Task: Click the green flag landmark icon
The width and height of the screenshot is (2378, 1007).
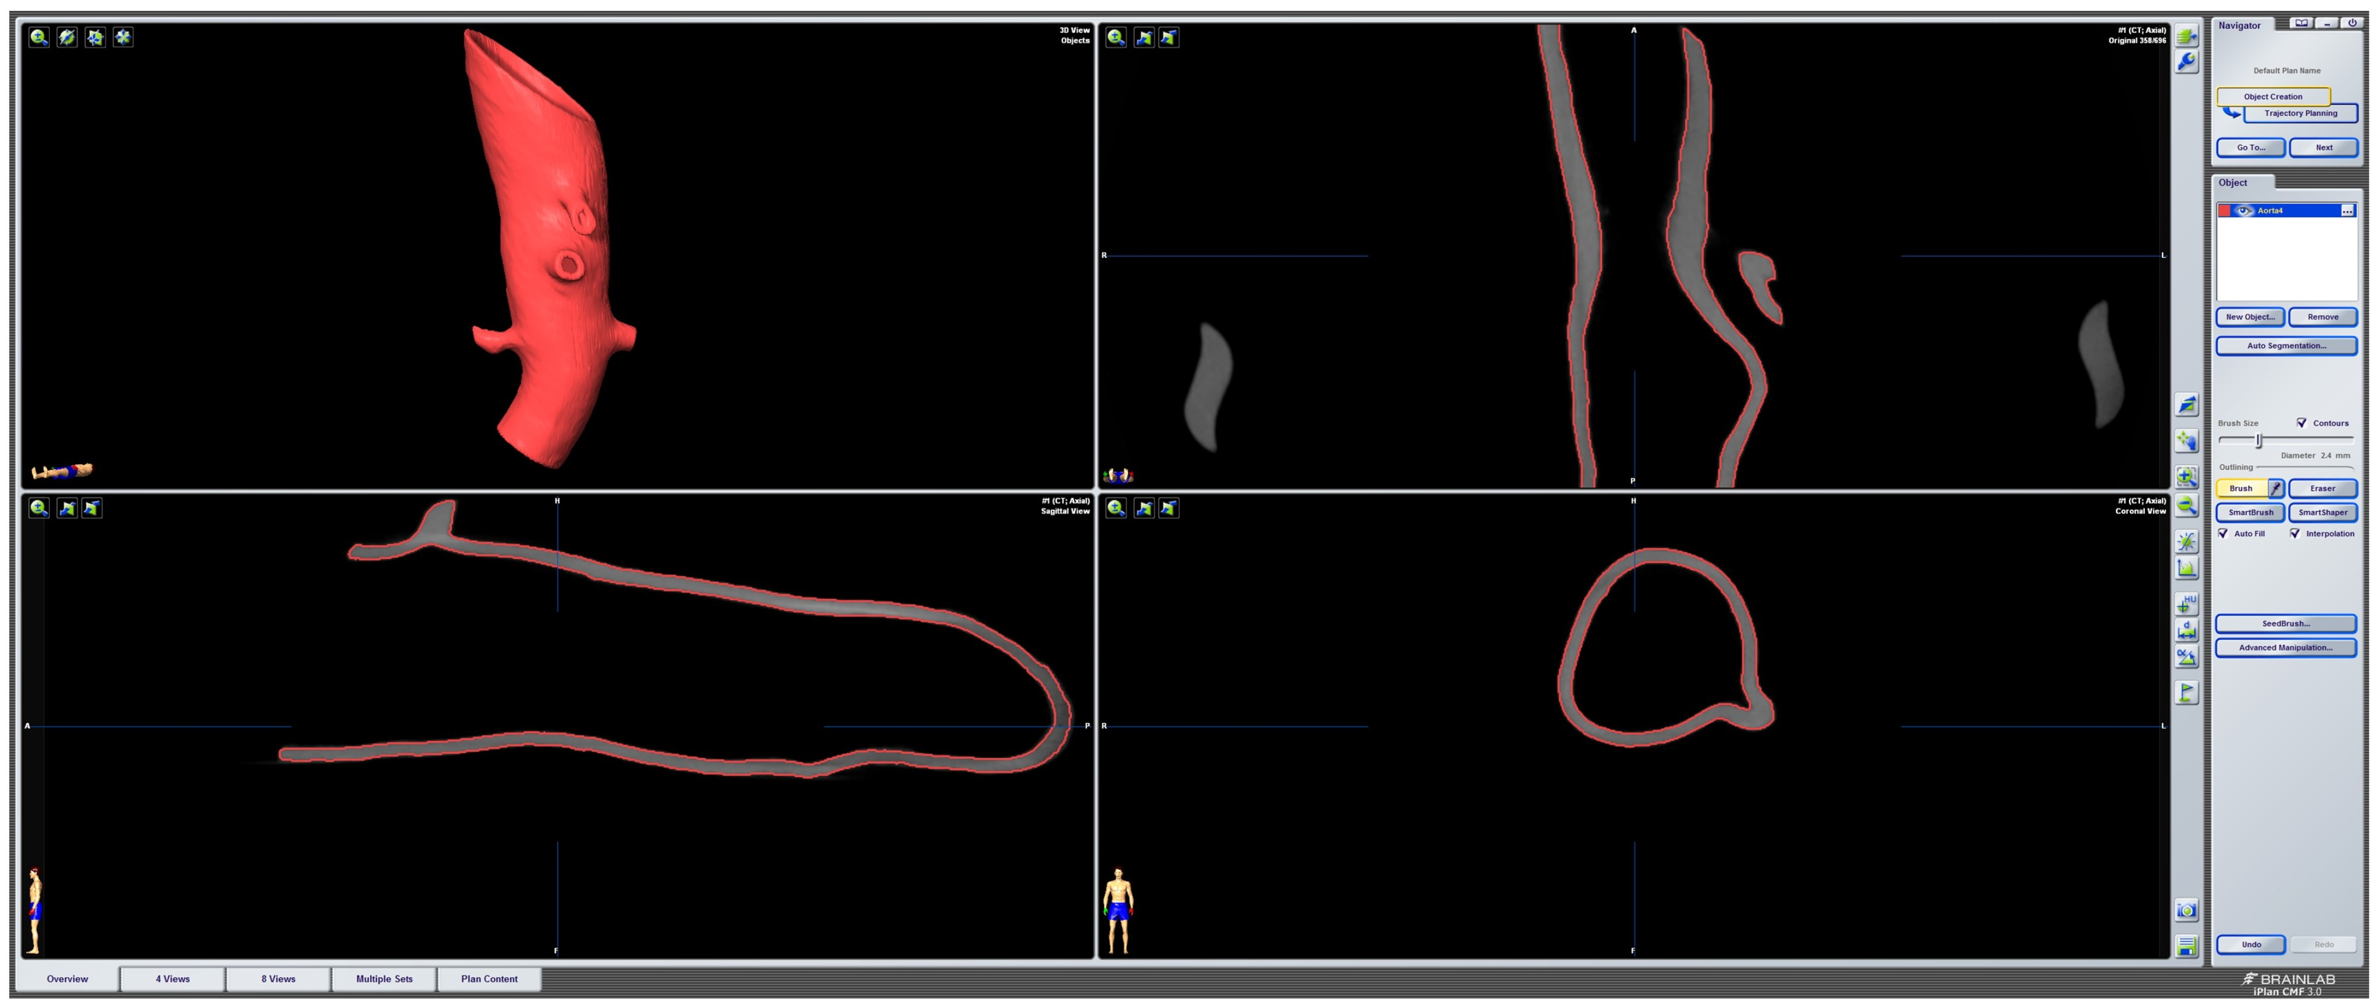Action: tap(2187, 692)
